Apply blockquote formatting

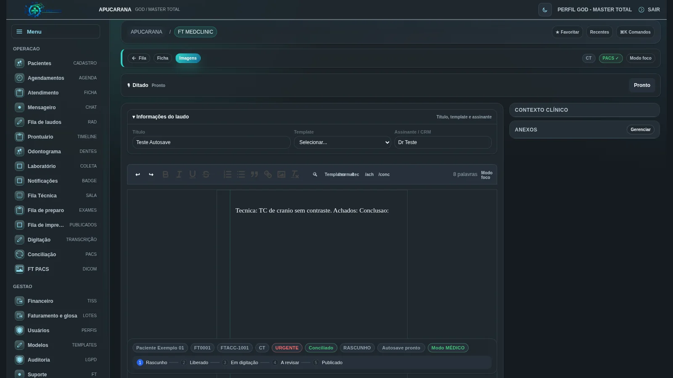[254, 174]
